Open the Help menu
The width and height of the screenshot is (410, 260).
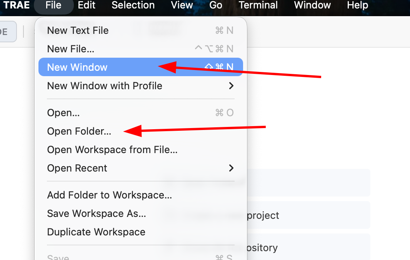coord(357,5)
